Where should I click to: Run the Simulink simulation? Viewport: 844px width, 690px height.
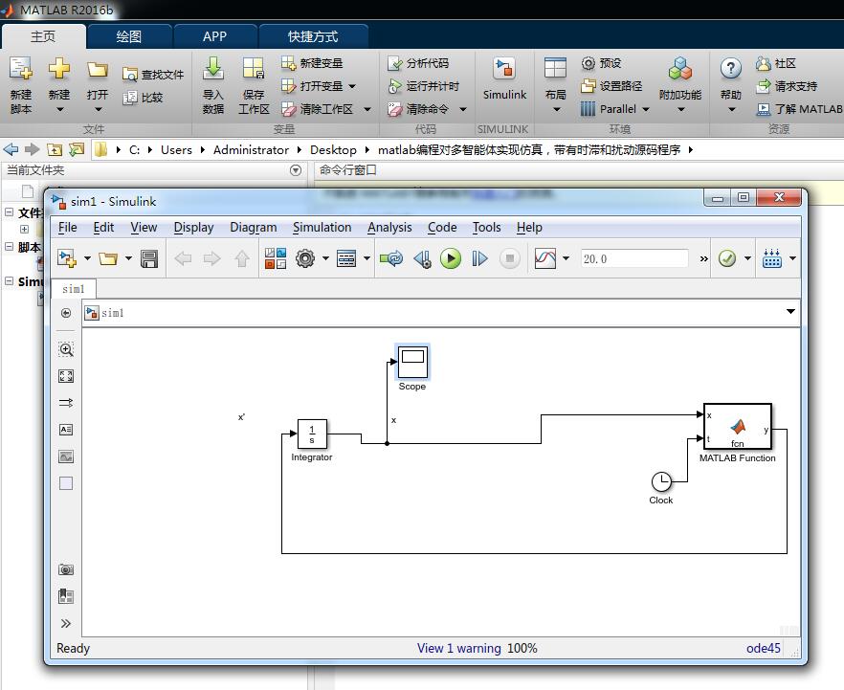(x=451, y=259)
